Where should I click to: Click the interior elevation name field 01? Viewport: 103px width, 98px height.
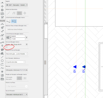[x=17, y=47]
